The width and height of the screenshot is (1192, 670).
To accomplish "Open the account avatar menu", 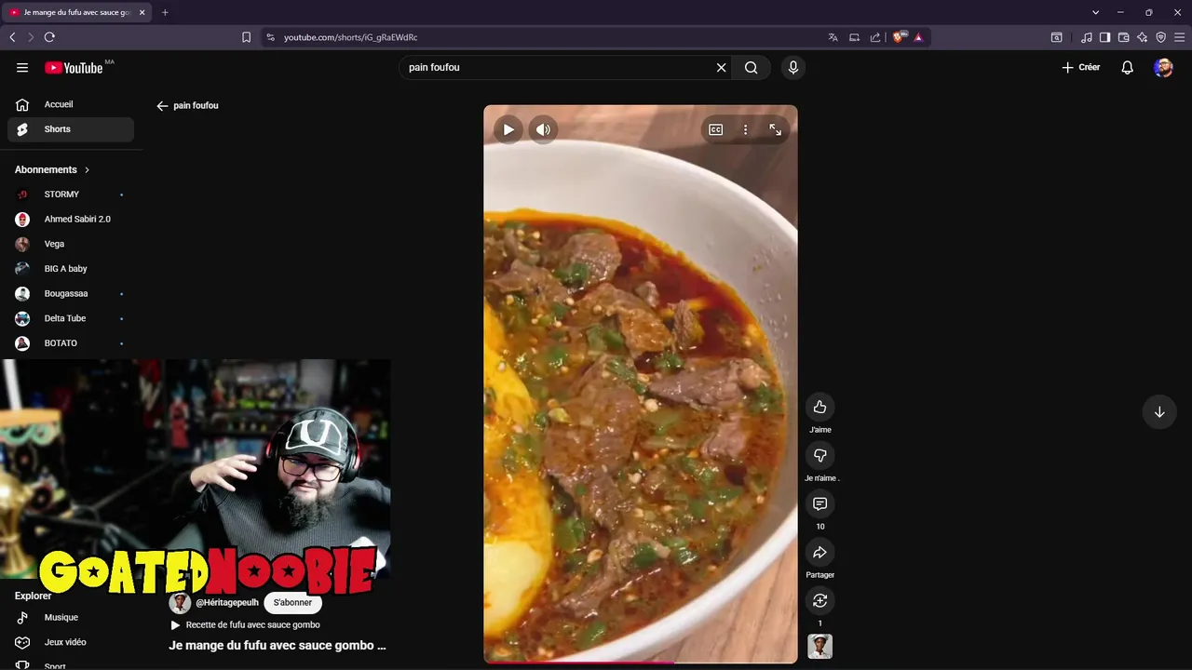I will [1163, 67].
